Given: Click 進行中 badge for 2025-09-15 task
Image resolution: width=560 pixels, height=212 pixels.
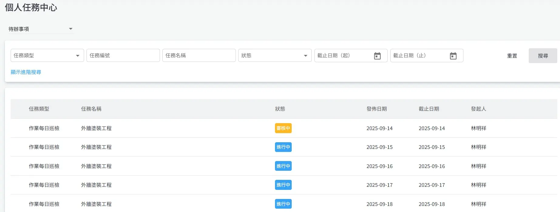Looking at the screenshot, I should (x=283, y=147).
